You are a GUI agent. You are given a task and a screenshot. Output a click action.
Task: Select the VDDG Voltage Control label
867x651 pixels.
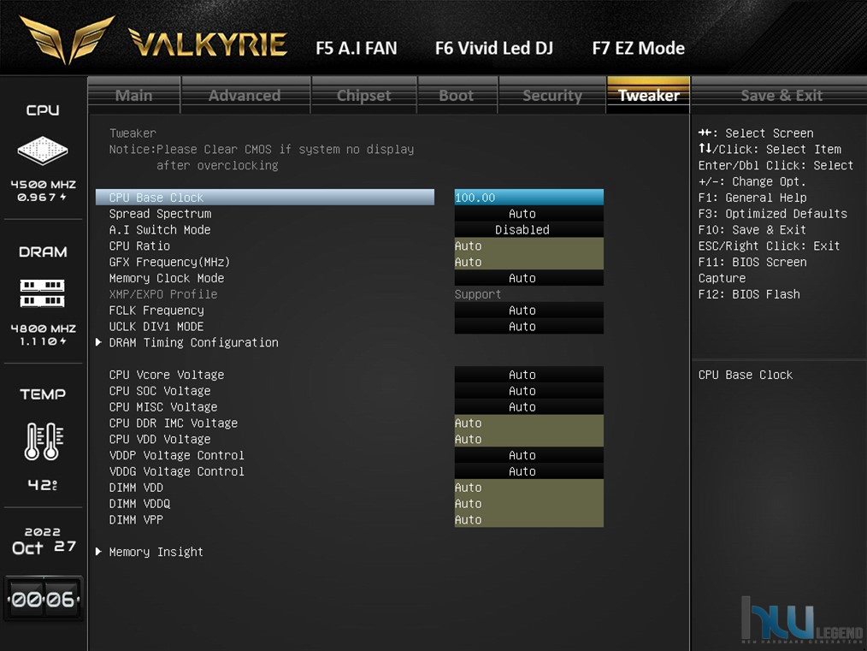click(x=176, y=470)
